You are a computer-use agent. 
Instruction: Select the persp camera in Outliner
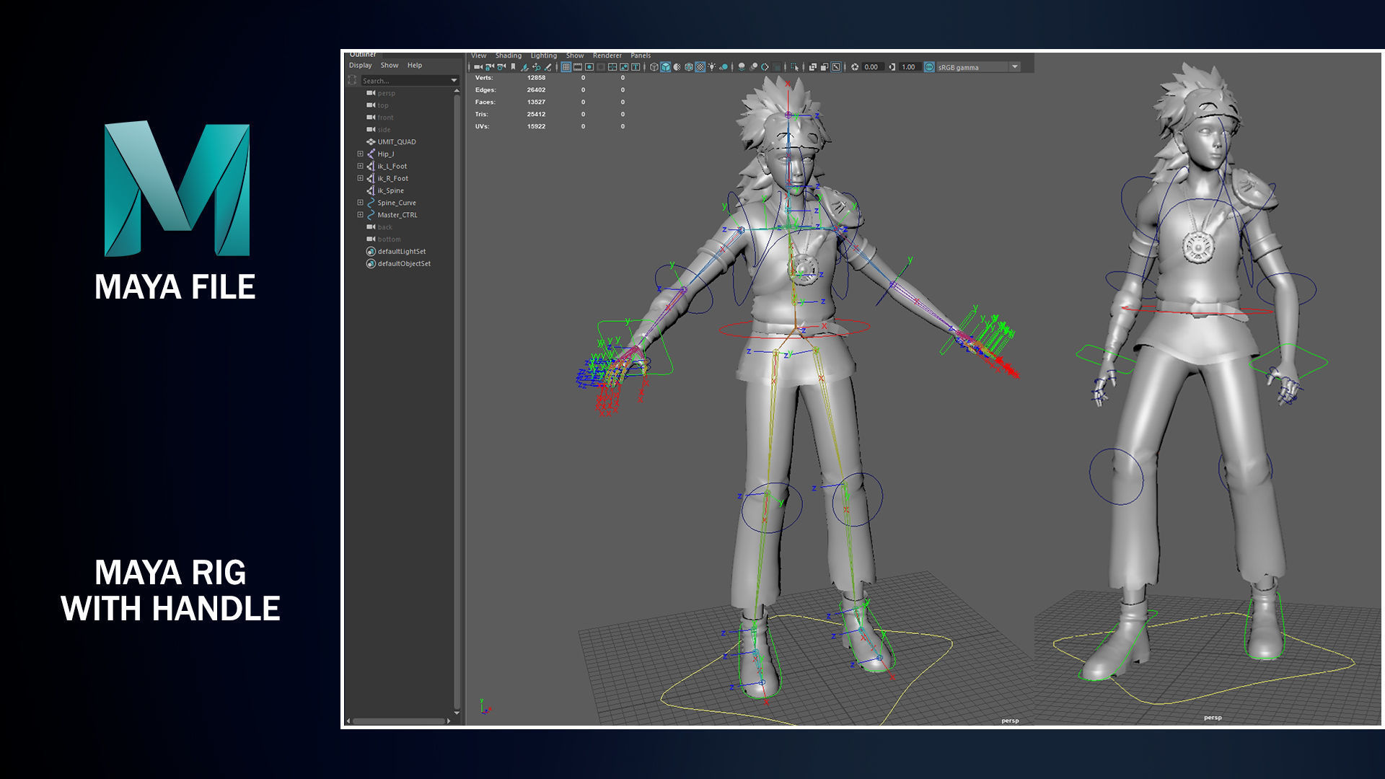pyautogui.click(x=386, y=93)
